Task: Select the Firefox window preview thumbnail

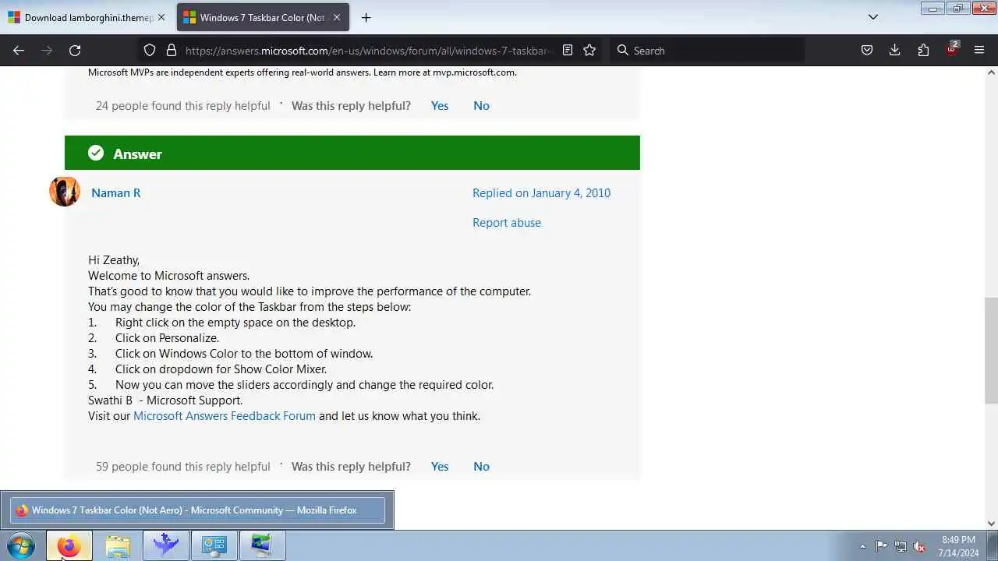Action: [x=197, y=510]
